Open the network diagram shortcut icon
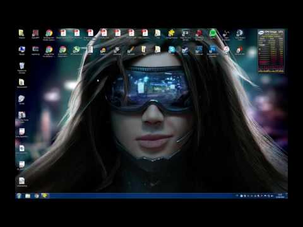Screen dimensions: 303x227 coord(226,35)
